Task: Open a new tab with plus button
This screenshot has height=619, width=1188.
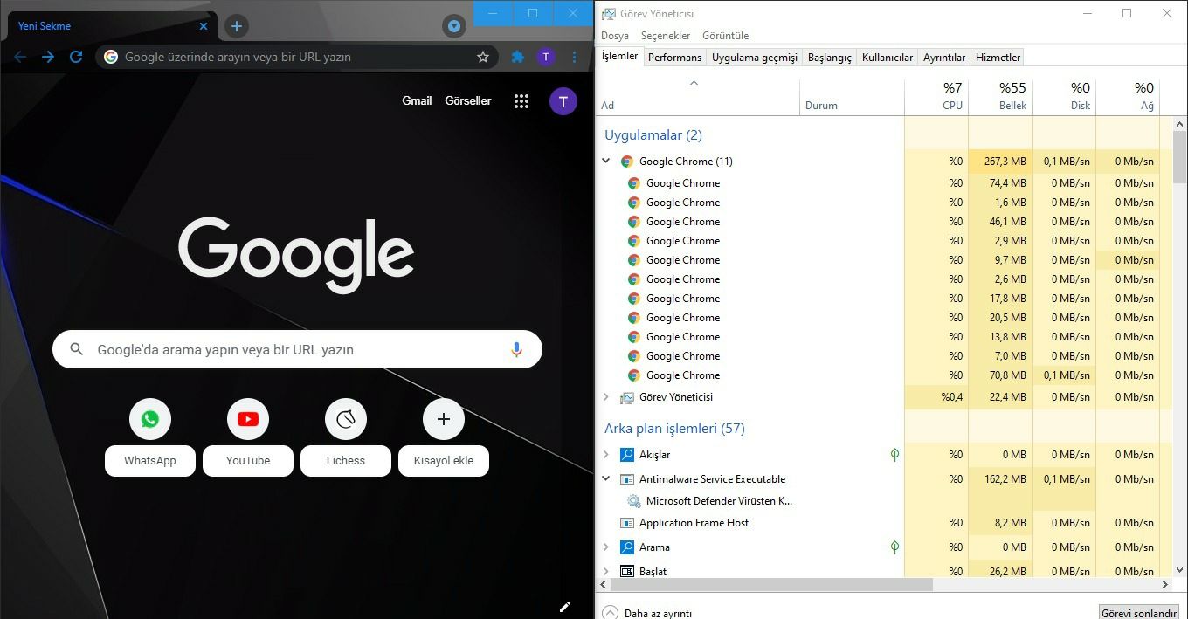Action: coord(237,26)
